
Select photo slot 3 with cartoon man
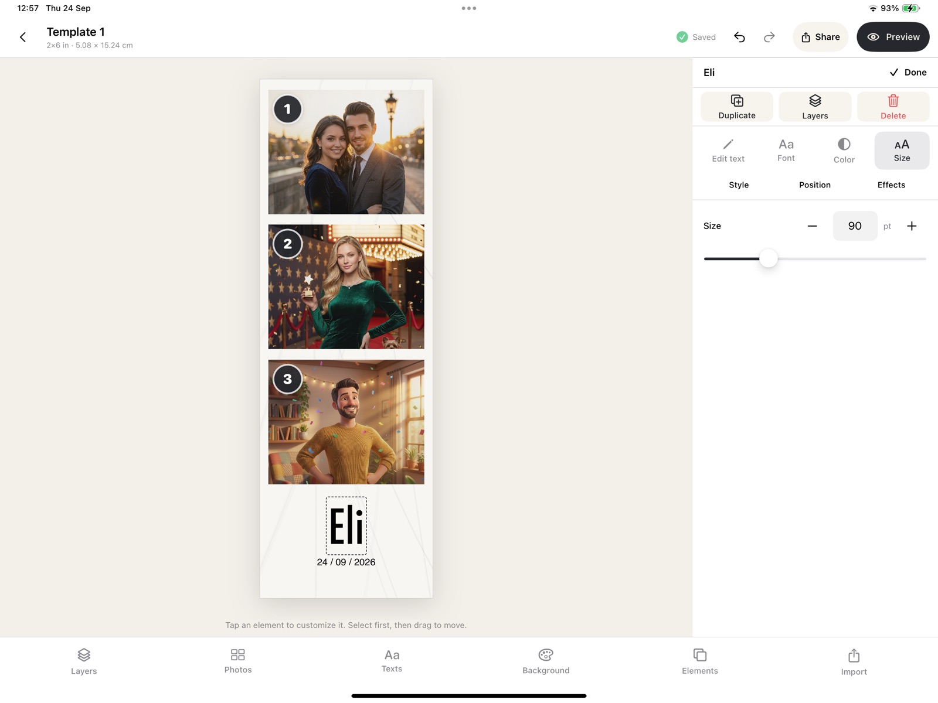pos(346,422)
